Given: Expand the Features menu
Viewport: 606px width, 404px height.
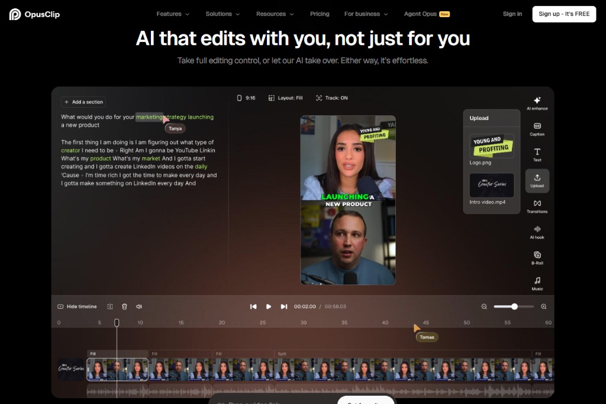Looking at the screenshot, I should [x=173, y=14].
